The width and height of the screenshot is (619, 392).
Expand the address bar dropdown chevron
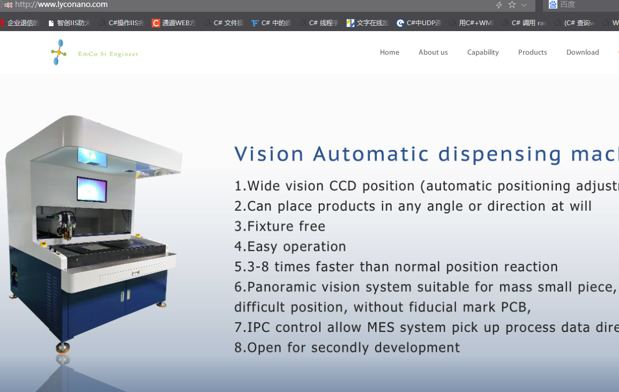[524, 5]
